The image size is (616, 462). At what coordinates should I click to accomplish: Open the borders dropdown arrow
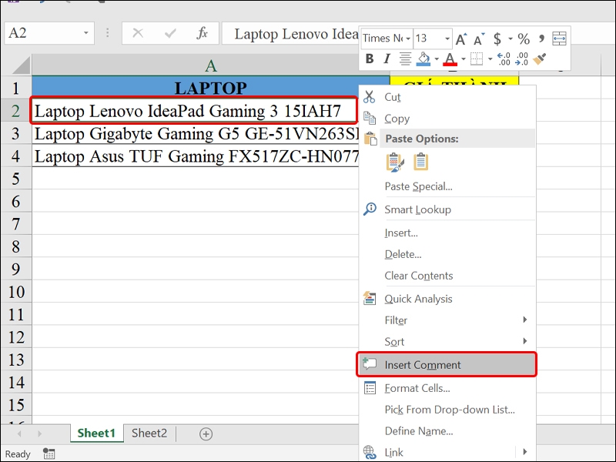point(490,59)
